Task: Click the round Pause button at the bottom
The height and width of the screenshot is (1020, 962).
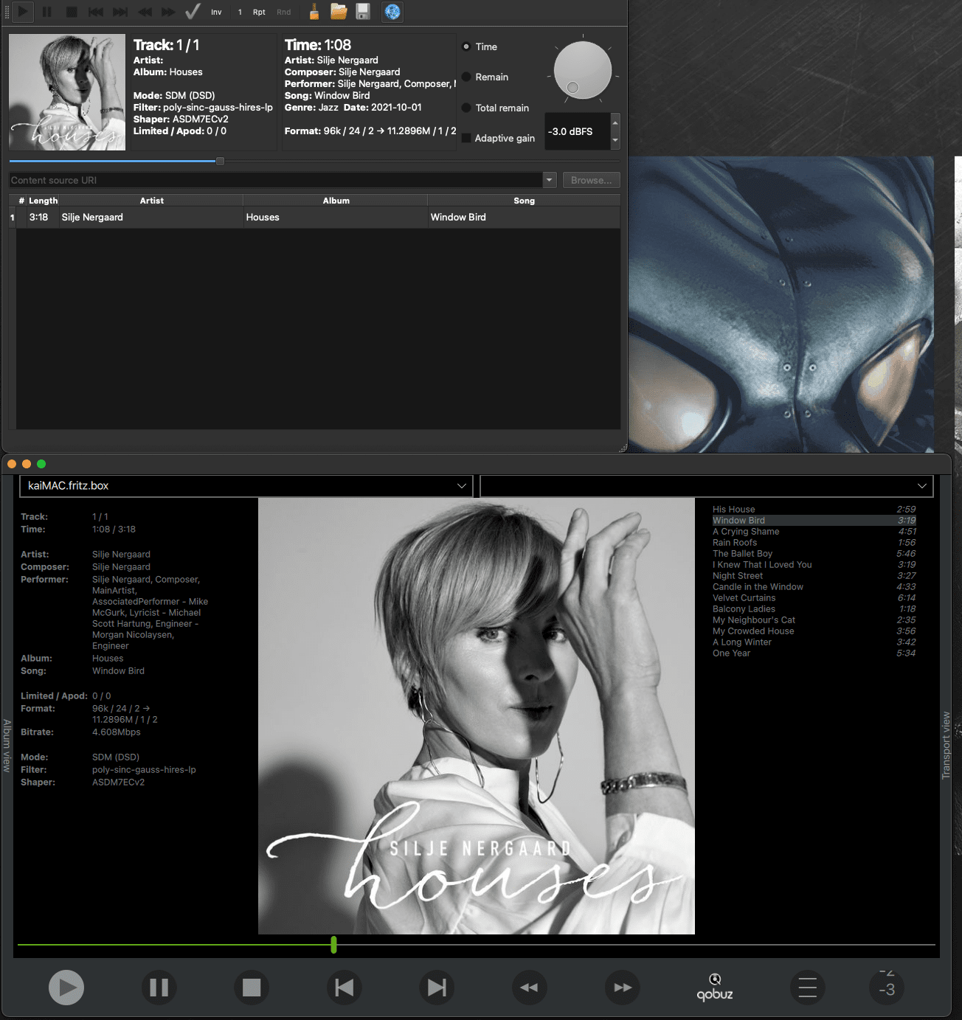Action: [x=159, y=988]
